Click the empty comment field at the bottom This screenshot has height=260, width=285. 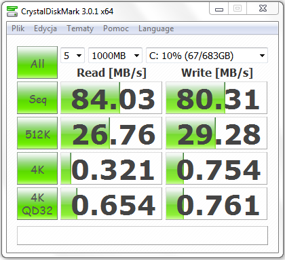click(x=142, y=236)
